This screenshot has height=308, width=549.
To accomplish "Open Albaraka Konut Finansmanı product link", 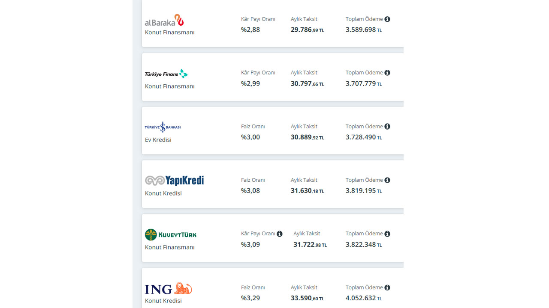I will 170,33.
